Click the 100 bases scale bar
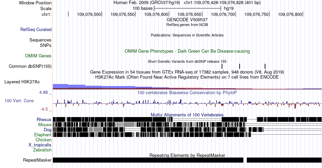This screenshot has width=322, height=168. pos(187,8)
